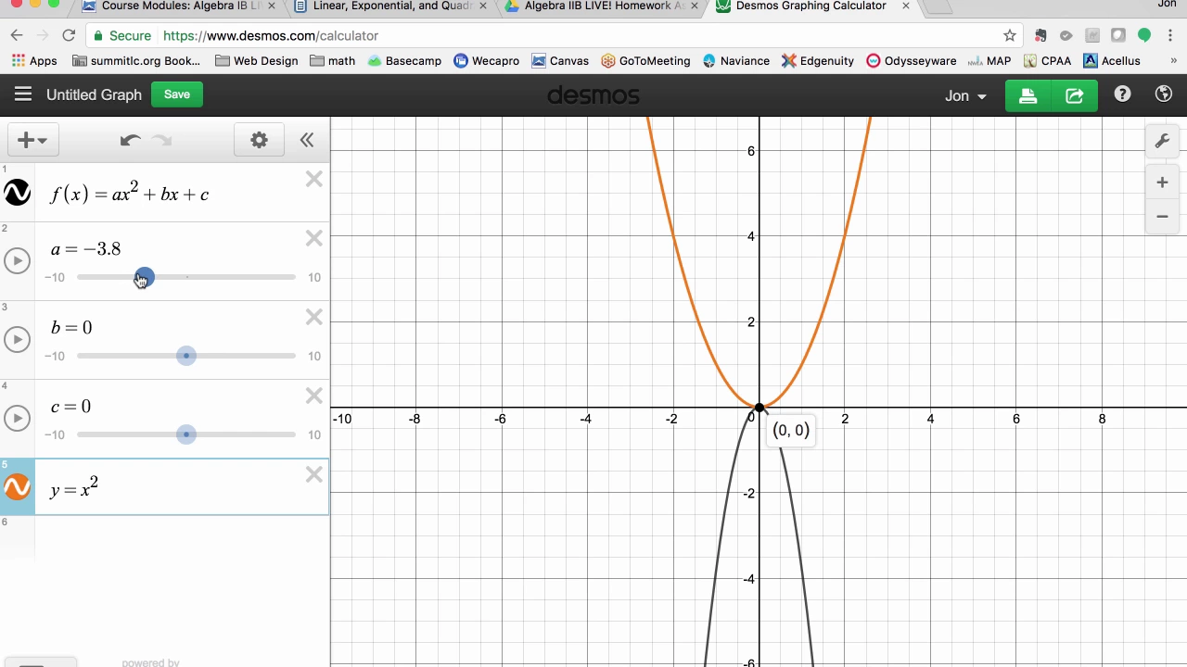
Task: Play the slider animation for a
Action: (18, 261)
